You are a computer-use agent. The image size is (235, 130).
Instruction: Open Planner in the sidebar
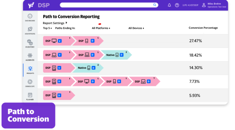click(30, 97)
